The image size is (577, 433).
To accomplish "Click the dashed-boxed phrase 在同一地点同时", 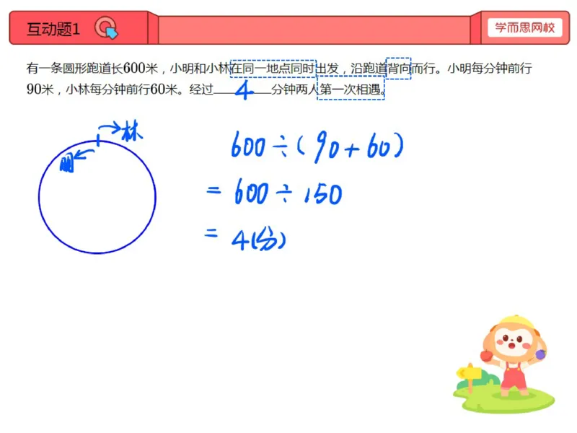I will [x=273, y=69].
